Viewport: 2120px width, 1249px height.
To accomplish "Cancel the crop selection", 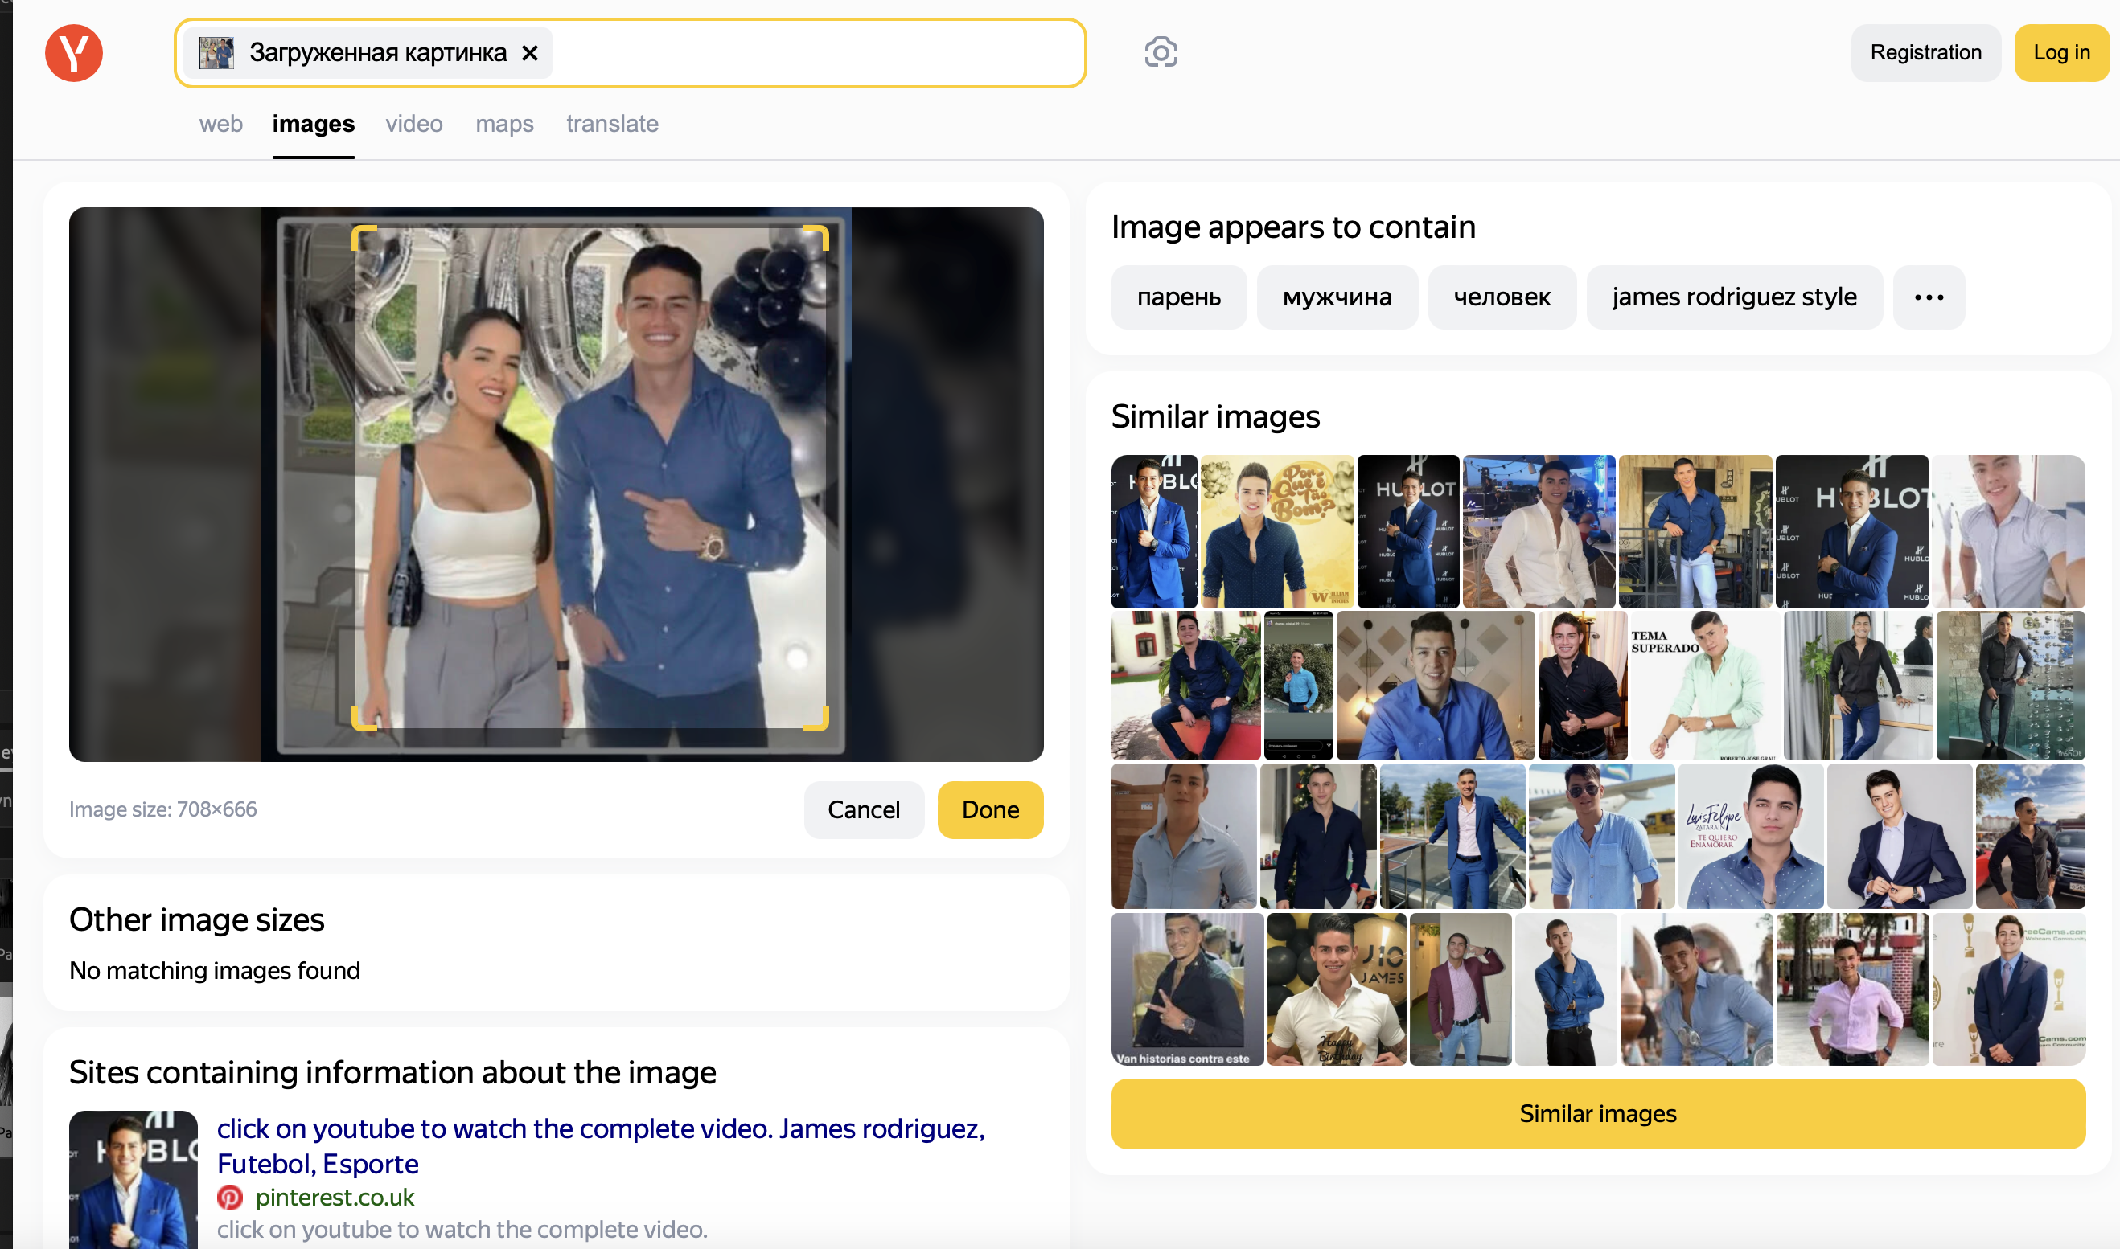I will click(863, 809).
